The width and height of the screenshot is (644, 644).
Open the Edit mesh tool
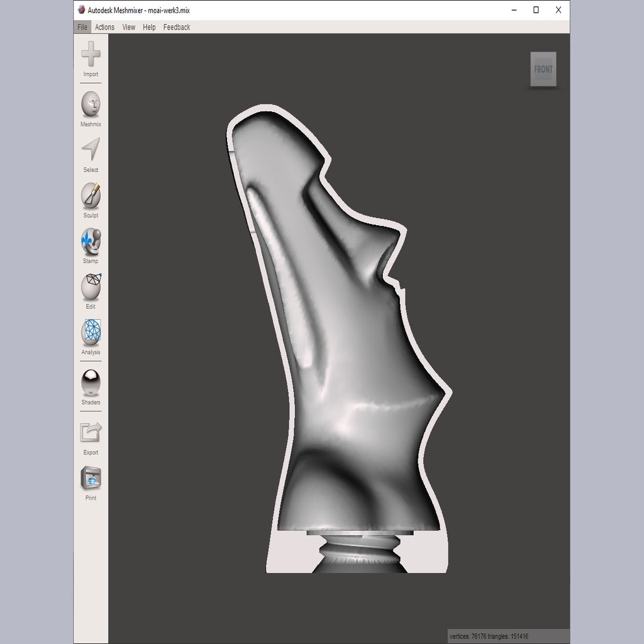point(91,287)
